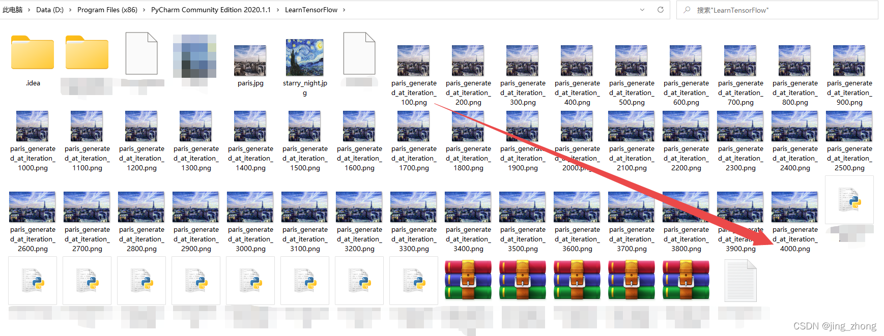This screenshot has height=336, width=884.
Task: Select the plain text document file icon
Action: 740,281
